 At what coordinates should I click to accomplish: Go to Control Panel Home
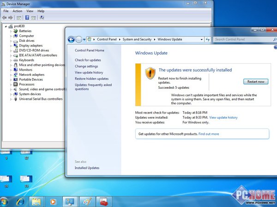pos(90,50)
